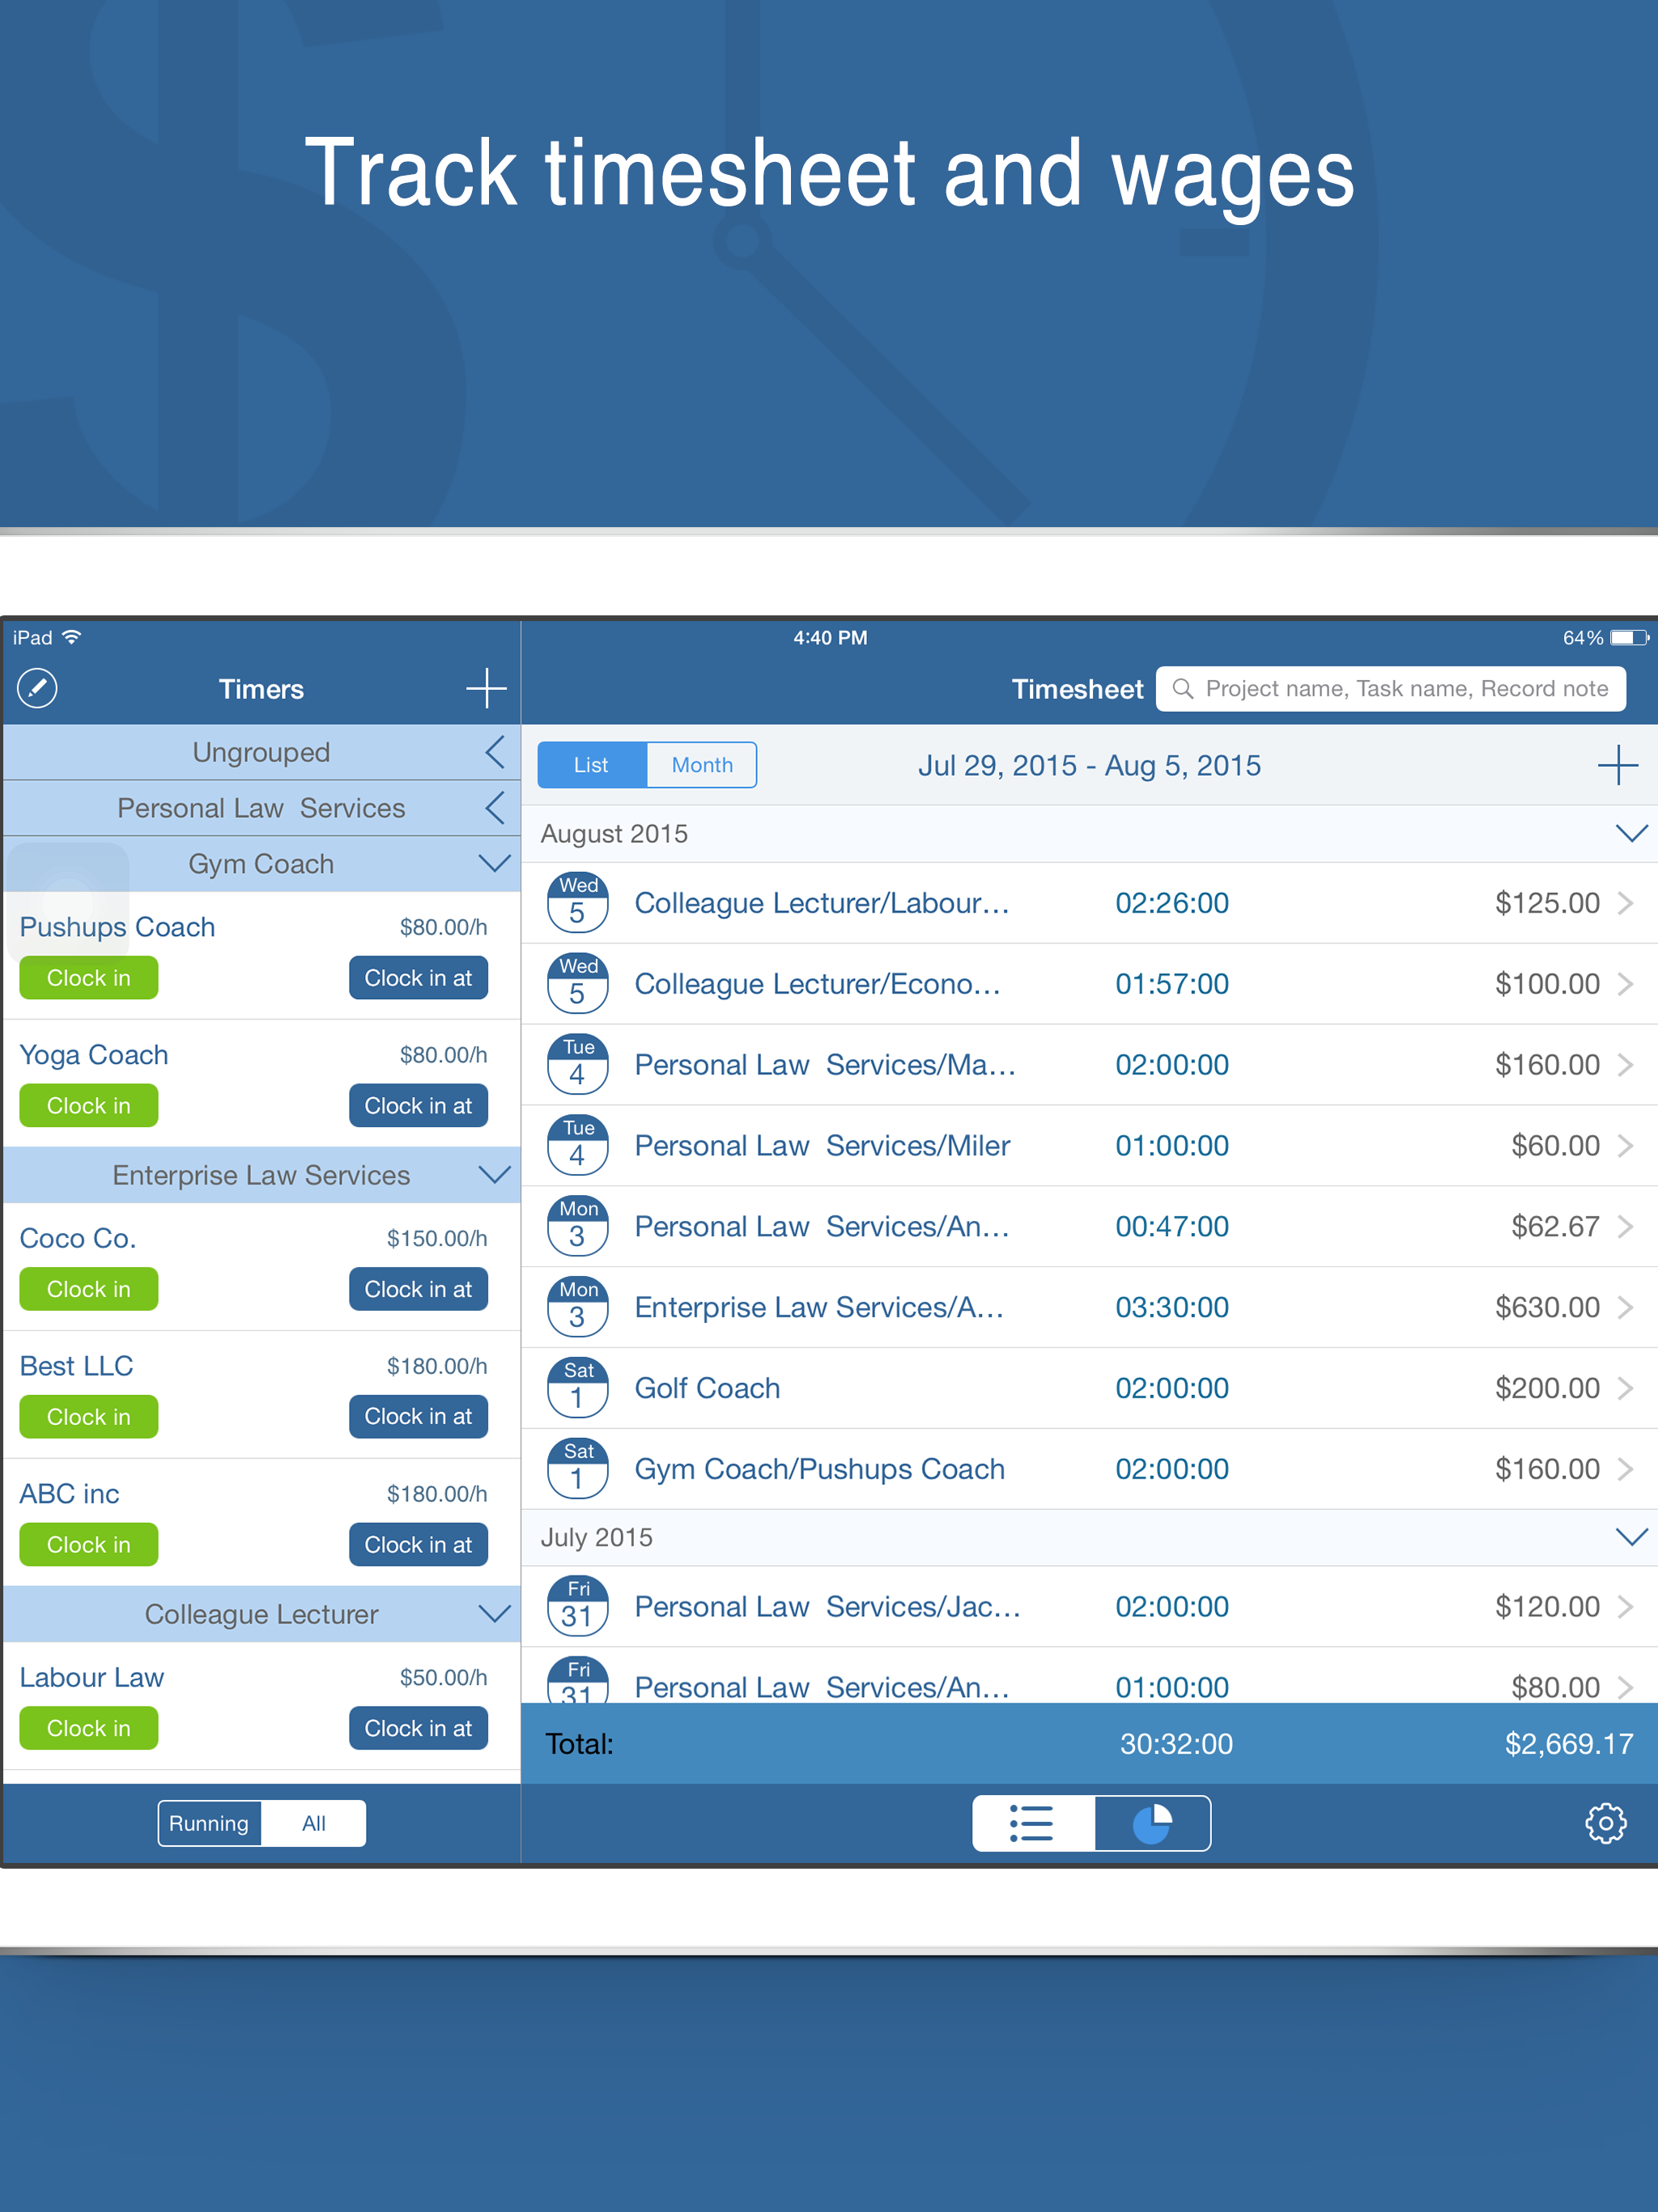Open the Wed 5 Colleague Lecturer/Labour record
This screenshot has width=1658, height=2212.
pyautogui.click(x=822, y=903)
